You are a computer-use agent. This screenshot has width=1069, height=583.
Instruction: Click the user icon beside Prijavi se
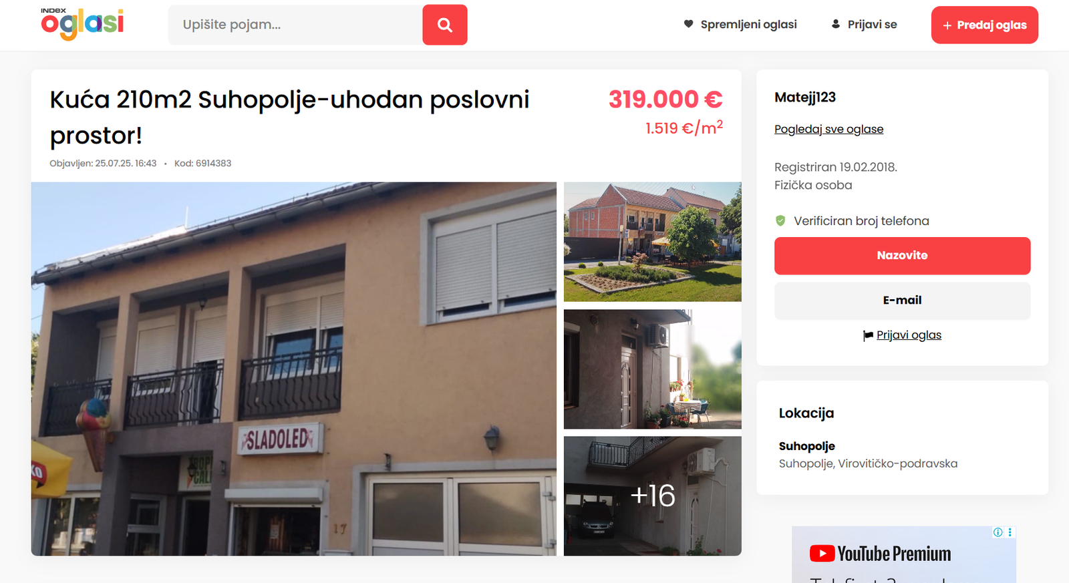click(x=835, y=24)
